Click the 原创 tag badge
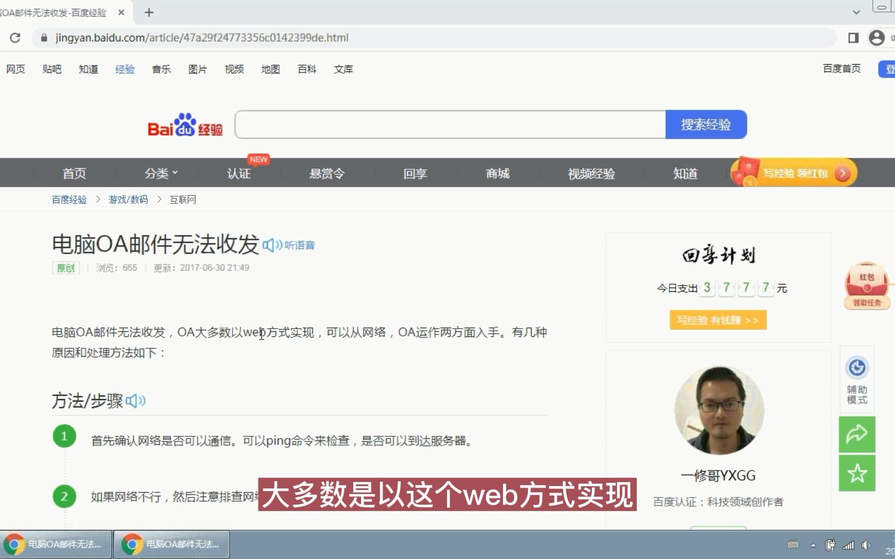Viewport: 895px width, 559px height. 66,268
